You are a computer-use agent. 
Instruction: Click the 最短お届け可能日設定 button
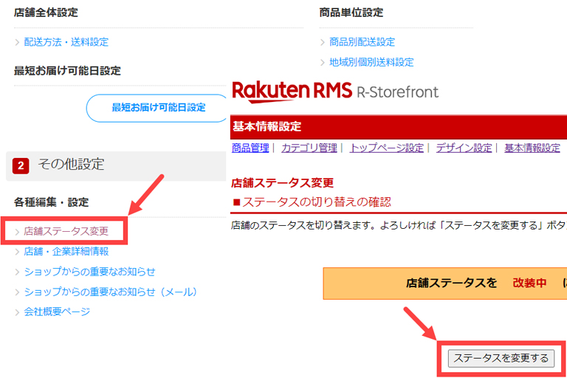158,108
